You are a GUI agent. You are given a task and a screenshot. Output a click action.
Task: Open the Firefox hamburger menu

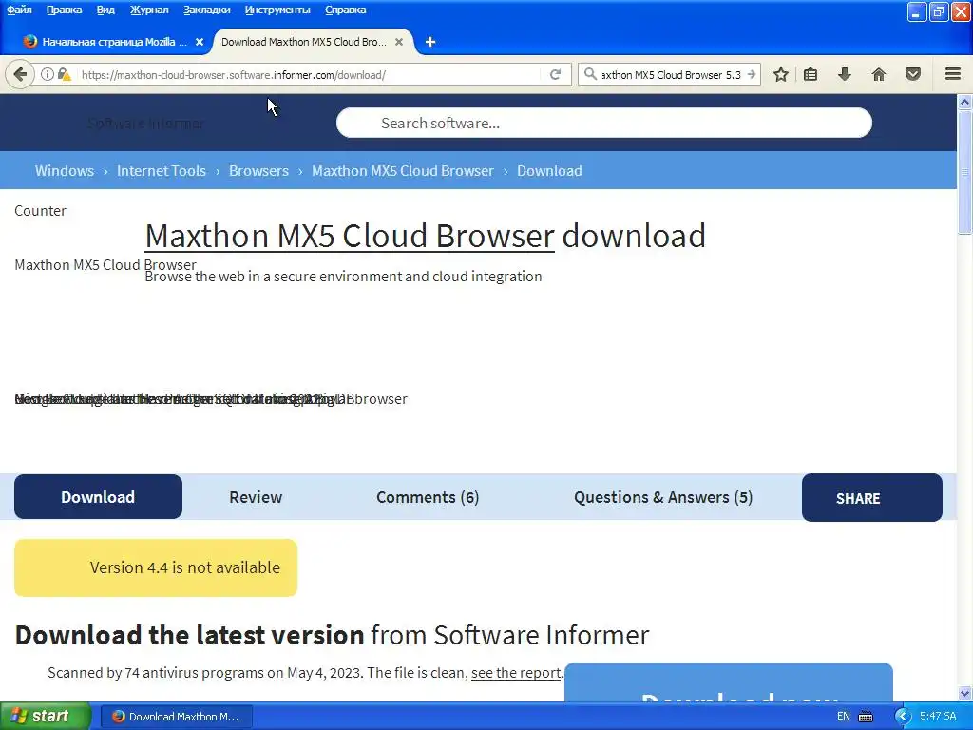[953, 74]
